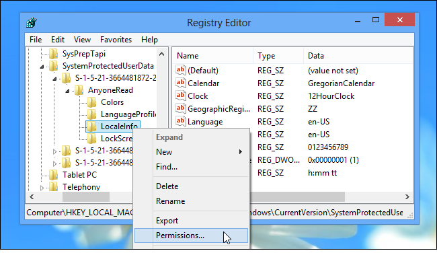Click the Language value ab icon
Viewport: 437px width, 253px height.
point(181,121)
